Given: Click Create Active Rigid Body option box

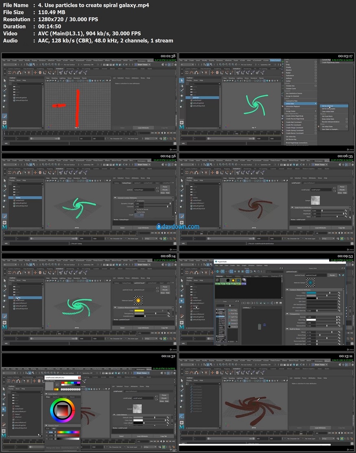Looking at the screenshot, I should [315, 116].
